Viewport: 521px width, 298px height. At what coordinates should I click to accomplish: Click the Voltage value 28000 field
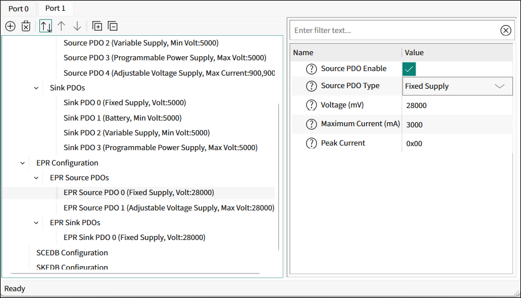pos(457,105)
